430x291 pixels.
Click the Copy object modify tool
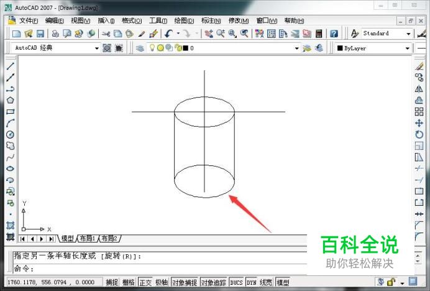pos(419,78)
